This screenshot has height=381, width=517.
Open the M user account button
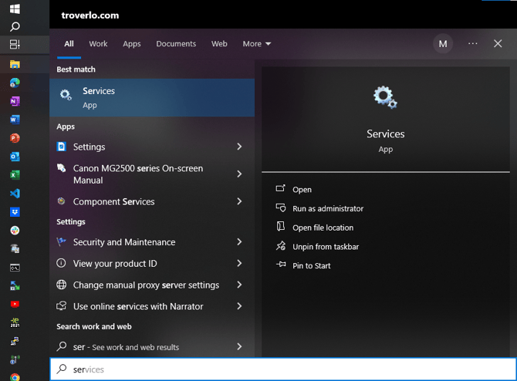point(443,44)
